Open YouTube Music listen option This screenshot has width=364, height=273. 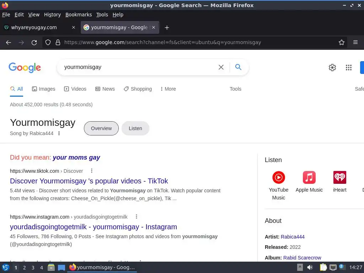279,185
